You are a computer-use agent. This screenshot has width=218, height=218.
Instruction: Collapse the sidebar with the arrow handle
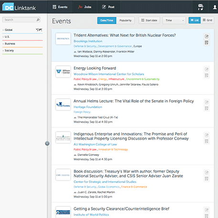47,144
